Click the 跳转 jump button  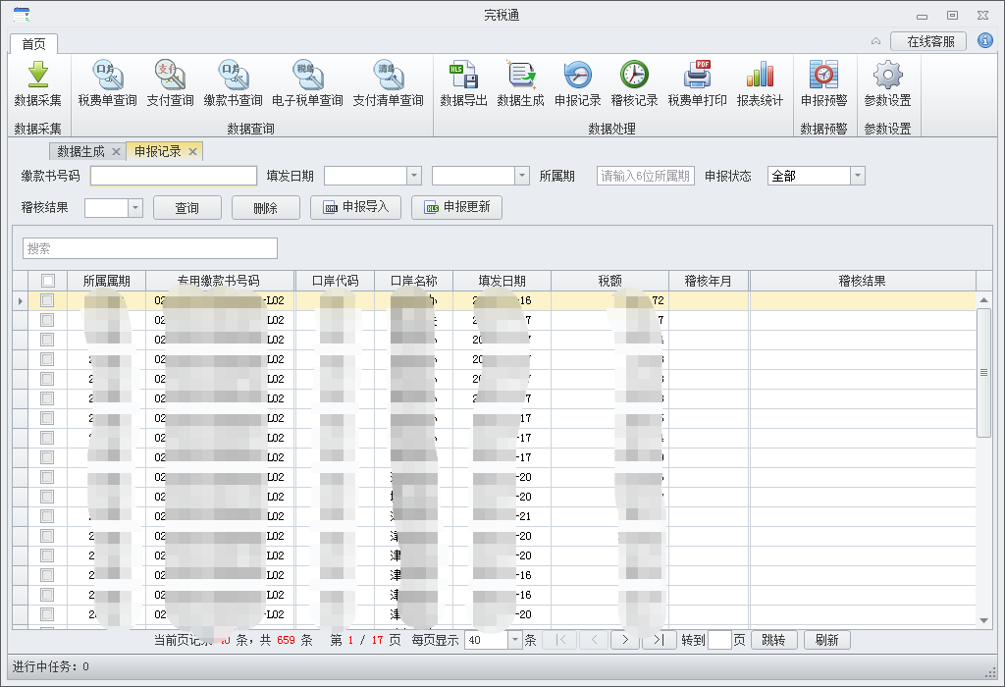tap(773, 640)
